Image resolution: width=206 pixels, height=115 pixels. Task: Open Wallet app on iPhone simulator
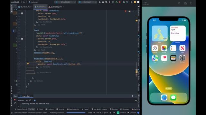(173, 58)
